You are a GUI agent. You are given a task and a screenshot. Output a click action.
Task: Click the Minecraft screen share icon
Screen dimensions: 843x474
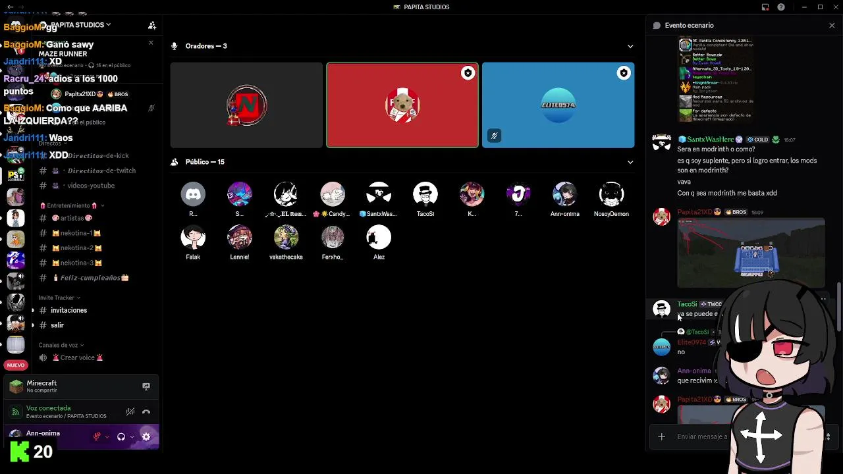click(x=146, y=386)
